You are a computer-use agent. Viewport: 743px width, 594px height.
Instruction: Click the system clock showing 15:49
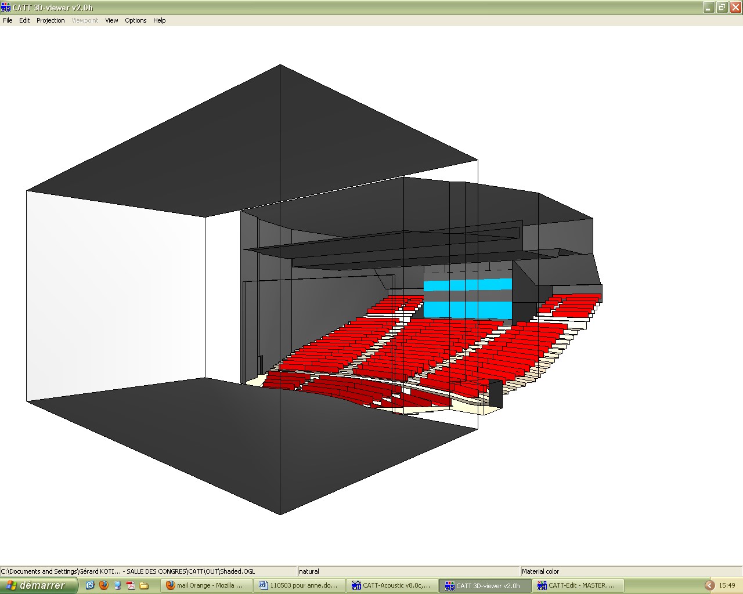tap(727, 585)
